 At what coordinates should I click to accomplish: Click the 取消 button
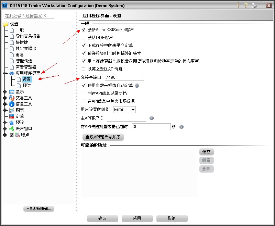click(172, 218)
